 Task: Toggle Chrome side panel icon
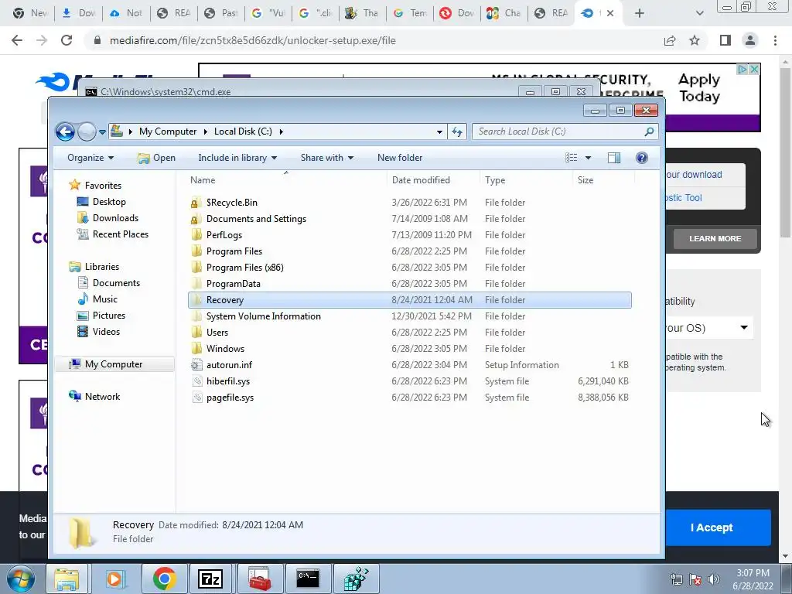[x=725, y=40]
